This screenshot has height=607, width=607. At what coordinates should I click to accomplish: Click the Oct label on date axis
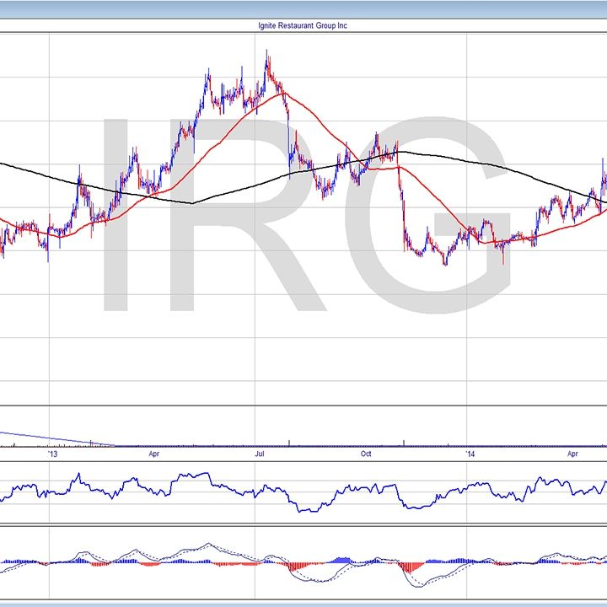click(x=366, y=454)
